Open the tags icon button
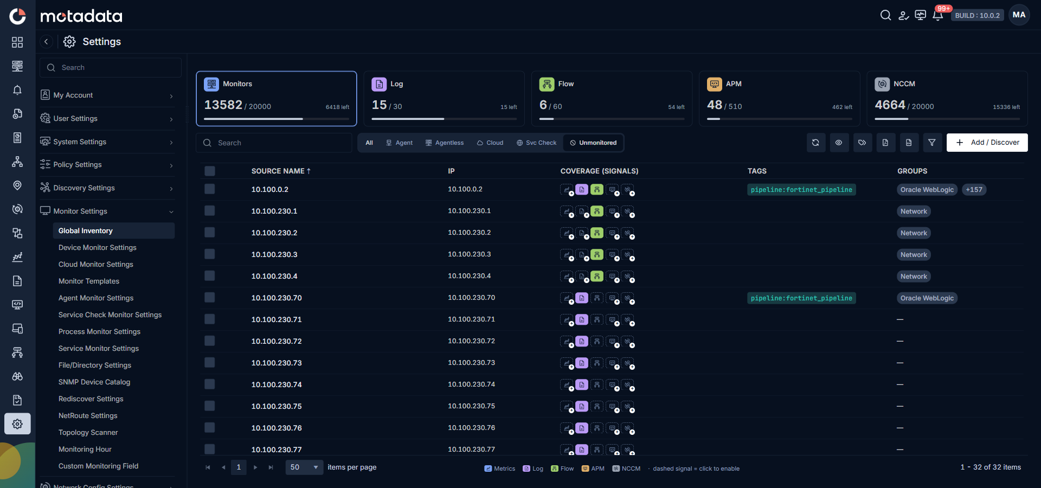 [862, 143]
